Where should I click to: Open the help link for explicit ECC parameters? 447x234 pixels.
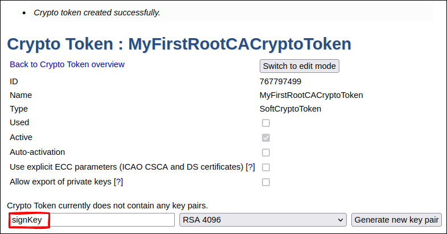pos(250,167)
